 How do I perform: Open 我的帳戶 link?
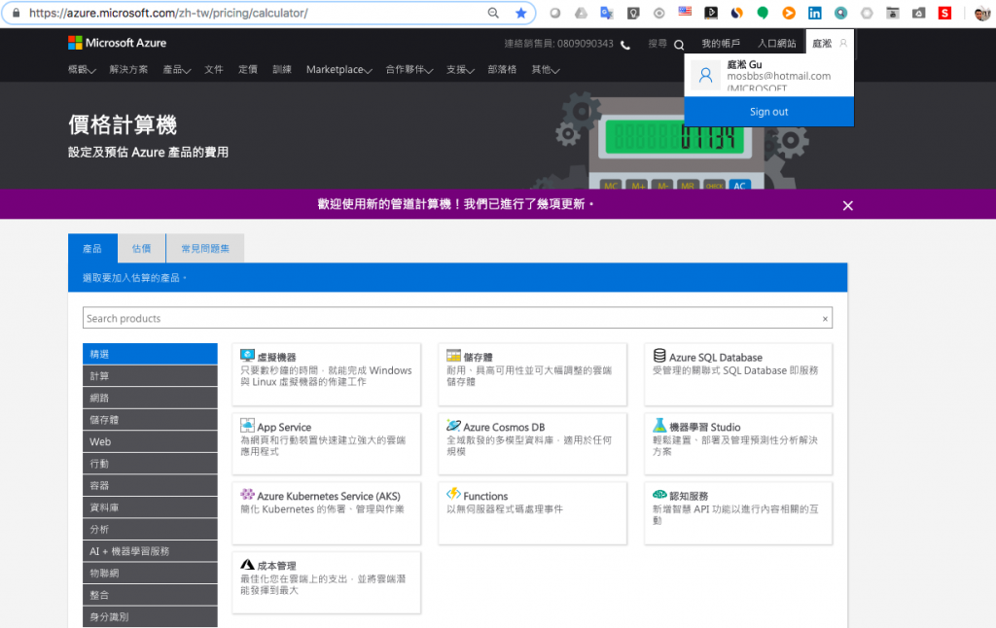click(721, 43)
